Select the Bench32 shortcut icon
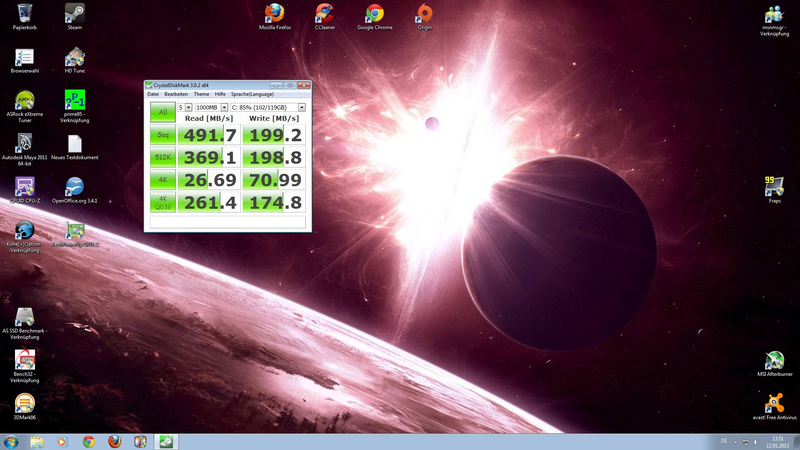Screen dimensions: 800x450 click(25, 366)
